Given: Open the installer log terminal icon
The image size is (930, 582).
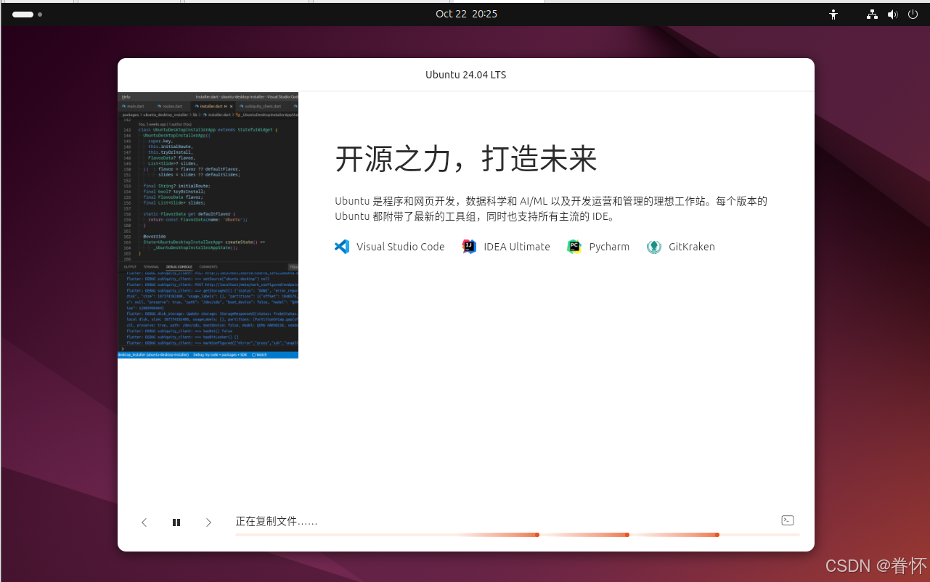Looking at the screenshot, I should coord(787,520).
